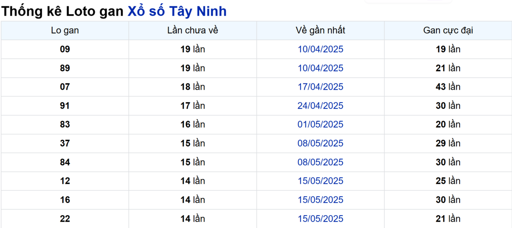This screenshot has height=228, width=512.
Task: Click the 18 lần not-drawn count cell
Action: (192, 87)
